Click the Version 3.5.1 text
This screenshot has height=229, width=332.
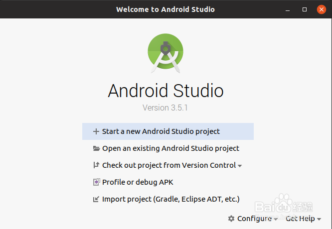[x=165, y=108]
